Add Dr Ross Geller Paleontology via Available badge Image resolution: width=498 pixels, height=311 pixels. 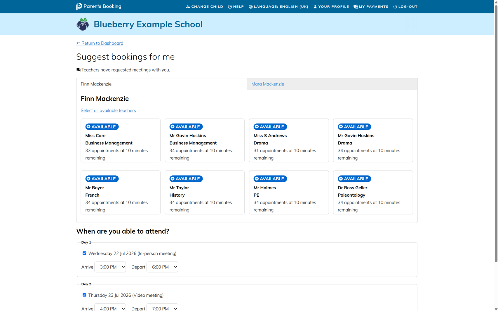coord(354,179)
